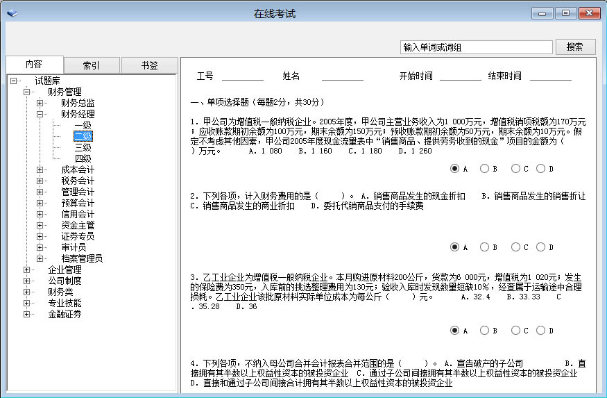Screen dimensions: 607x398
Task: Expand the 企业管理 tree node
Action: (27, 270)
